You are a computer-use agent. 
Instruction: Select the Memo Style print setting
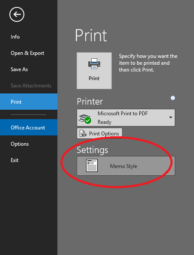pos(126,166)
